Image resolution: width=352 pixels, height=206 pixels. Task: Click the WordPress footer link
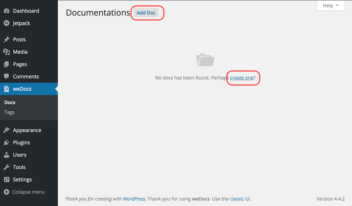coord(134,199)
